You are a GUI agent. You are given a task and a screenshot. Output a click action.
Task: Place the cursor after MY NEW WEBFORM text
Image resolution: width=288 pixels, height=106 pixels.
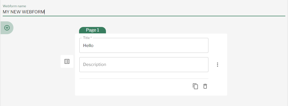(45, 12)
